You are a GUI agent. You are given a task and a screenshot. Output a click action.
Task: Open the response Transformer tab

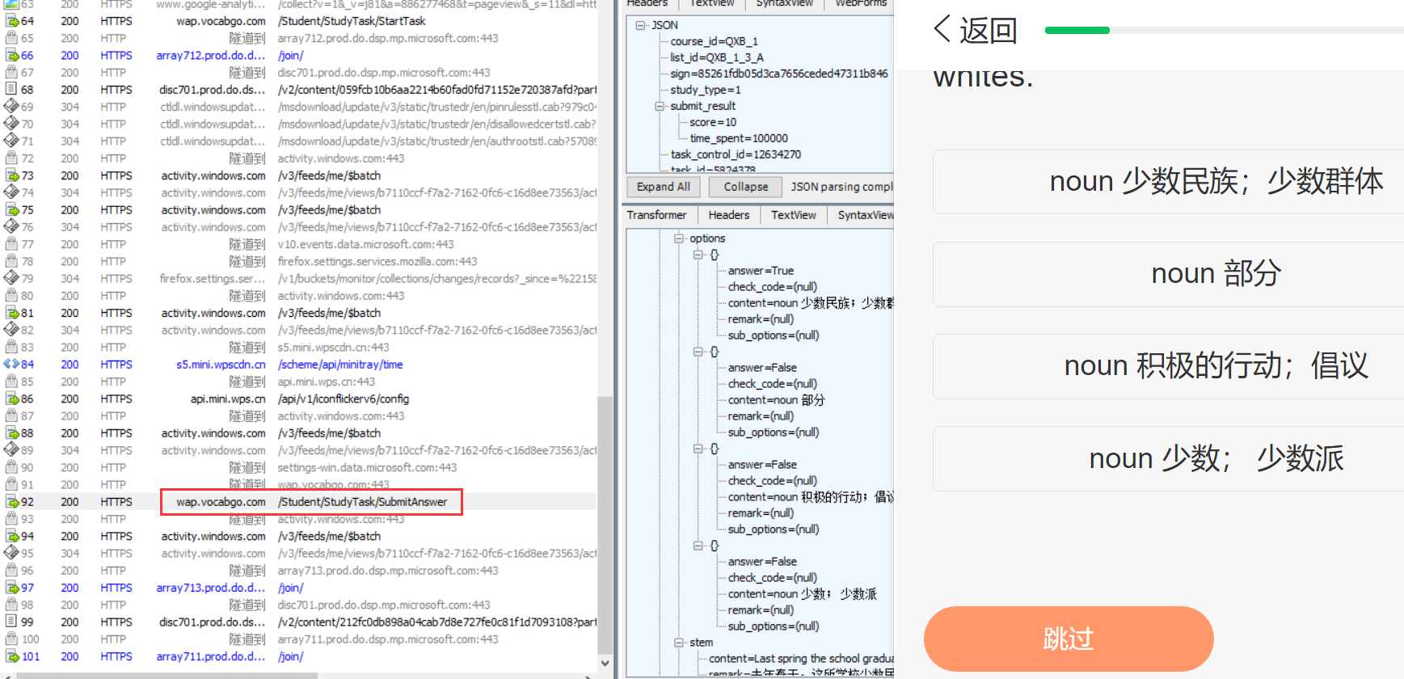tap(657, 215)
